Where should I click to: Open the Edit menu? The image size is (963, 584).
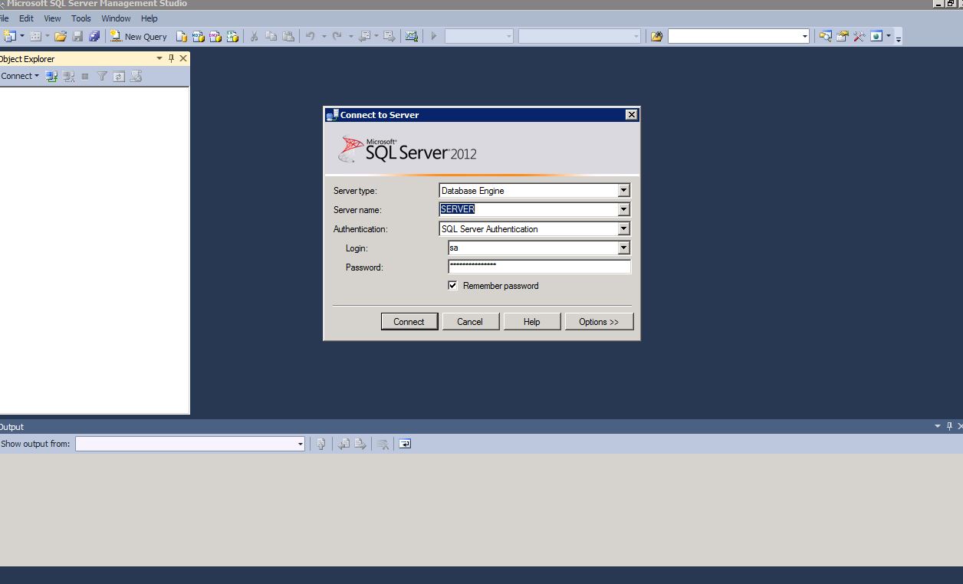pos(26,18)
